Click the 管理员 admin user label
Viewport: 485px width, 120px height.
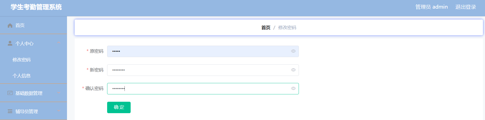pos(432,7)
